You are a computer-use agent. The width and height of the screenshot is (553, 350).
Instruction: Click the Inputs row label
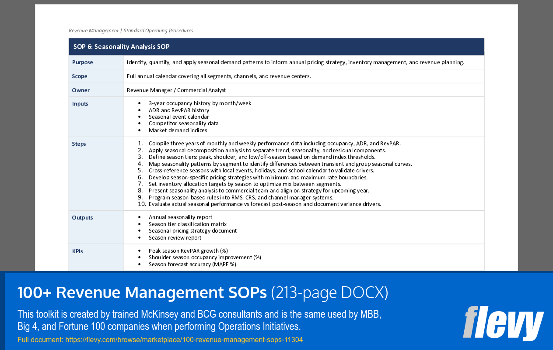pos(79,103)
